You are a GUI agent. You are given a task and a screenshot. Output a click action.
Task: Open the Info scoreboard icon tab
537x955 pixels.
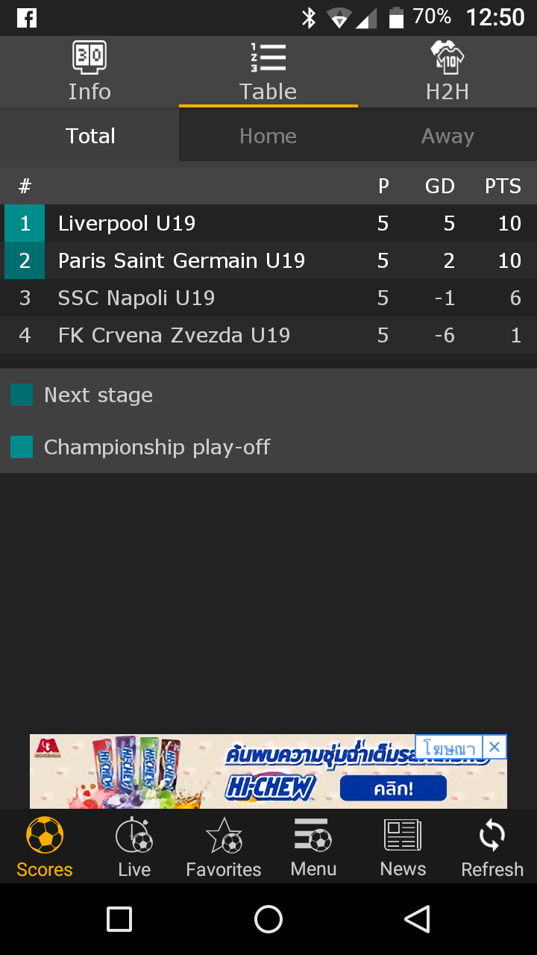point(89,58)
